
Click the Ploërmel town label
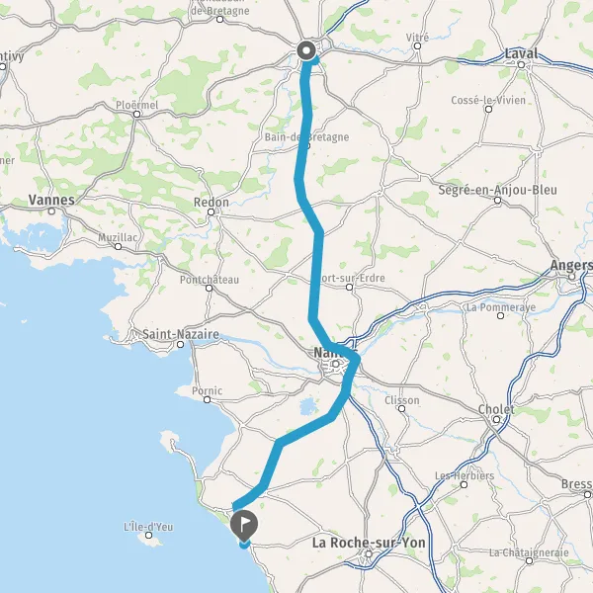coord(137,105)
